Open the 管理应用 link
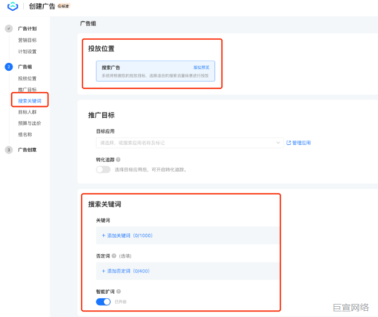 tap(301, 143)
